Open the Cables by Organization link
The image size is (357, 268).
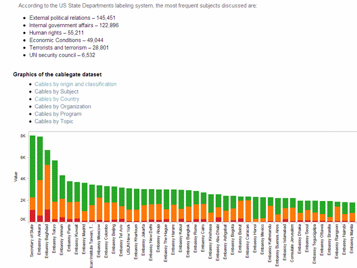click(62, 107)
